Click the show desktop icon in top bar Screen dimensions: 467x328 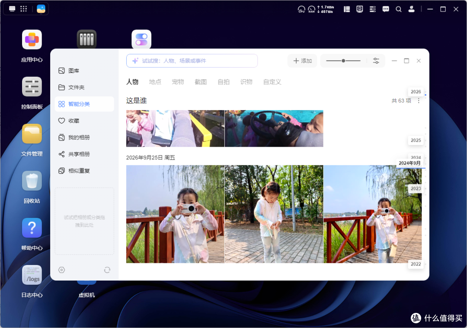point(12,9)
